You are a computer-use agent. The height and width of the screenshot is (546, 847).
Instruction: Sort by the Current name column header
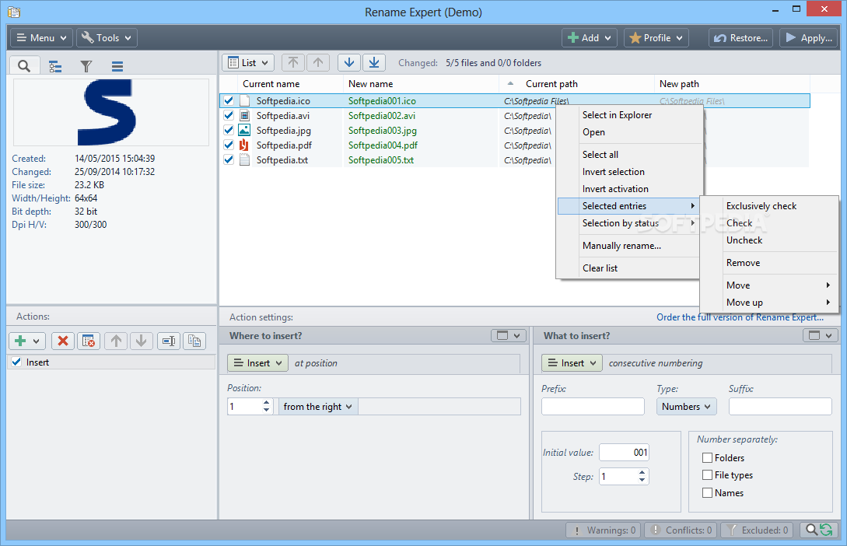(x=291, y=84)
